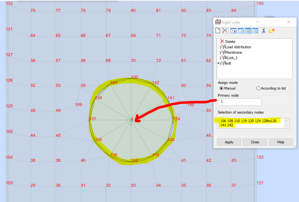Screen dimensions: 299x202
Task: Click the Close button of the dialog
Action: (255, 142)
